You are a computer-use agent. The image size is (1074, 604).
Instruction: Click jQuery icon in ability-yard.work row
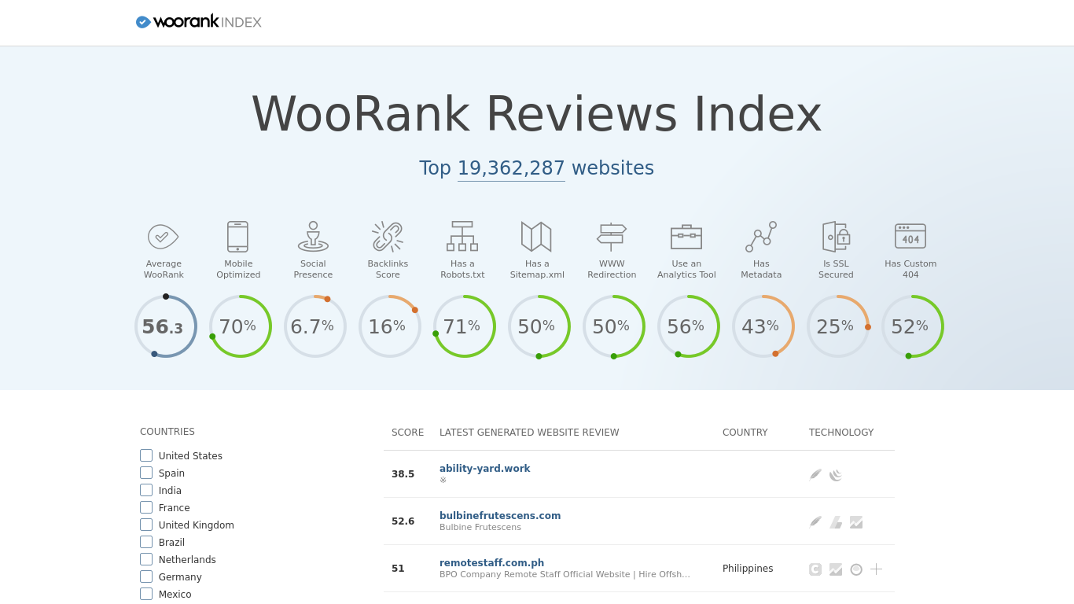(836, 475)
